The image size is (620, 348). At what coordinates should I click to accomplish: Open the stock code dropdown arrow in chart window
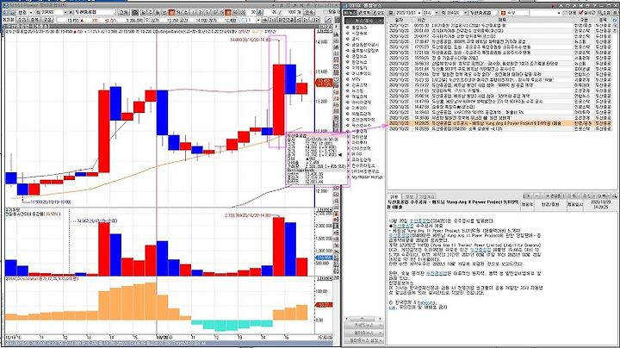pos(65,13)
